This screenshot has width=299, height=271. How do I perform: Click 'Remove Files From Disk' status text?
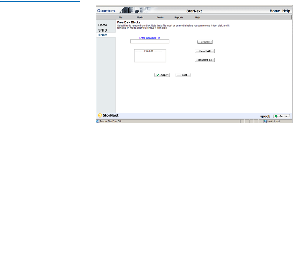click(x=111, y=121)
